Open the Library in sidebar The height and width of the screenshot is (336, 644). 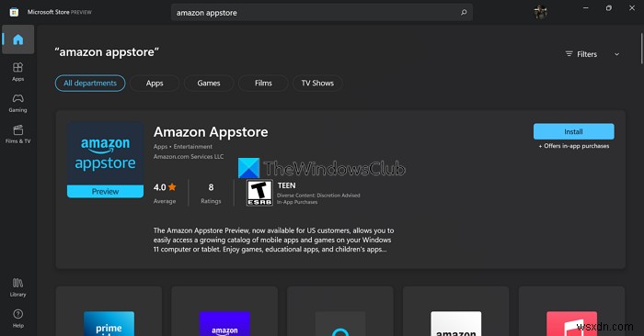tap(18, 287)
